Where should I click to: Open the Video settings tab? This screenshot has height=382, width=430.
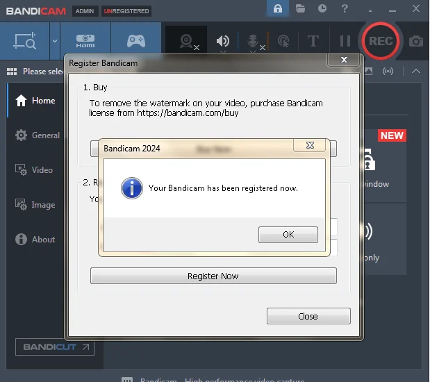[34, 170]
